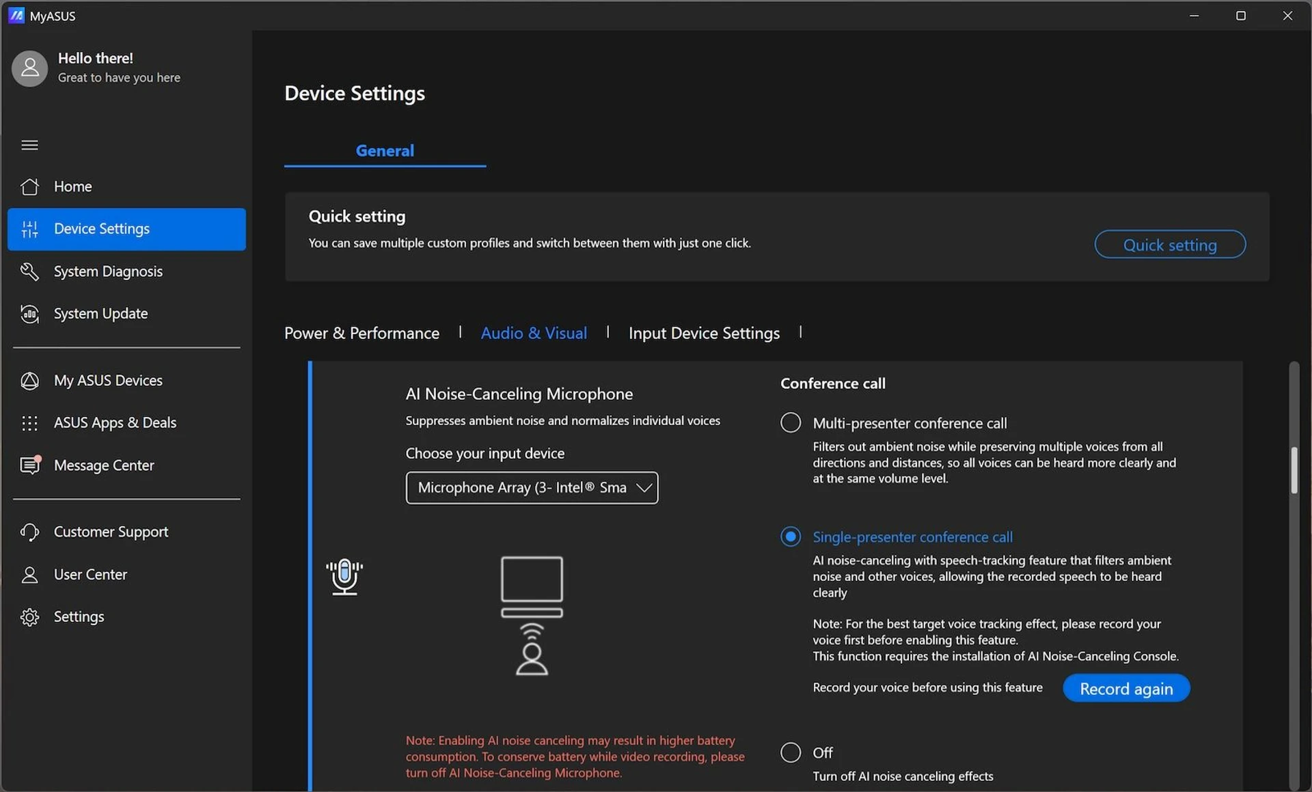
Task: Open the Microphone Array input device dropdown
Action: coord(532,488)
